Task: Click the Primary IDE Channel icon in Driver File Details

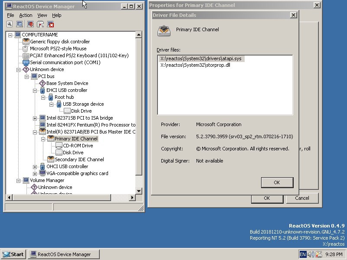Action: tap(164, 31)
